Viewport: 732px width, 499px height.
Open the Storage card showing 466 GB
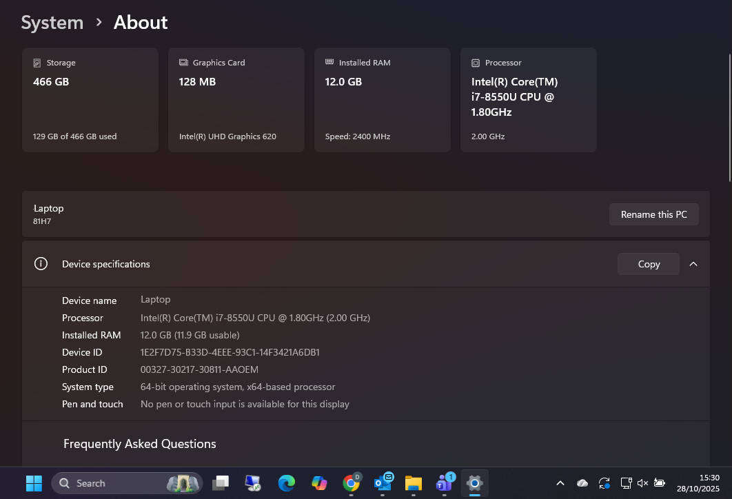[90, 100]
